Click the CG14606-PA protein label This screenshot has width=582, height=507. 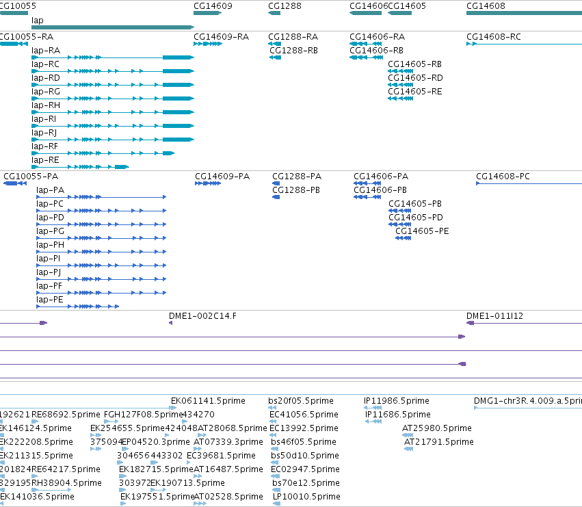tap(381, 177)
